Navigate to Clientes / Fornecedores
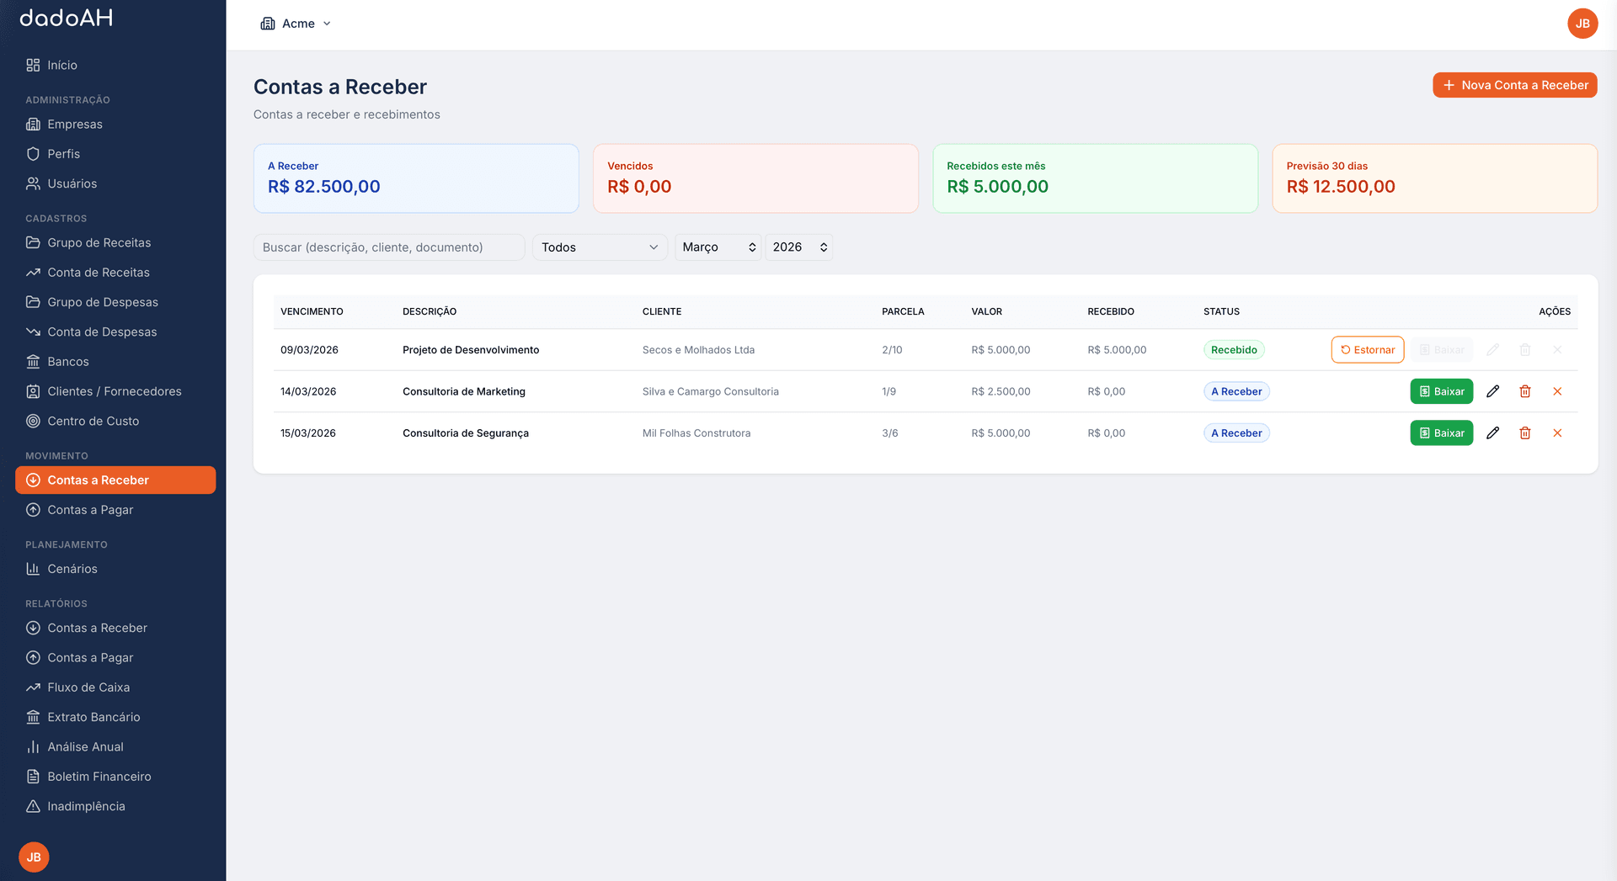Viewport: 1617px width, 881px height. [x=114, y=391]
